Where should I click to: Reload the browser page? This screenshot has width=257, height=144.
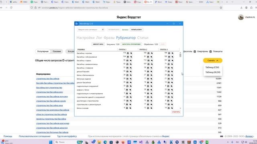pyautogui.click(x=11, y=8)
